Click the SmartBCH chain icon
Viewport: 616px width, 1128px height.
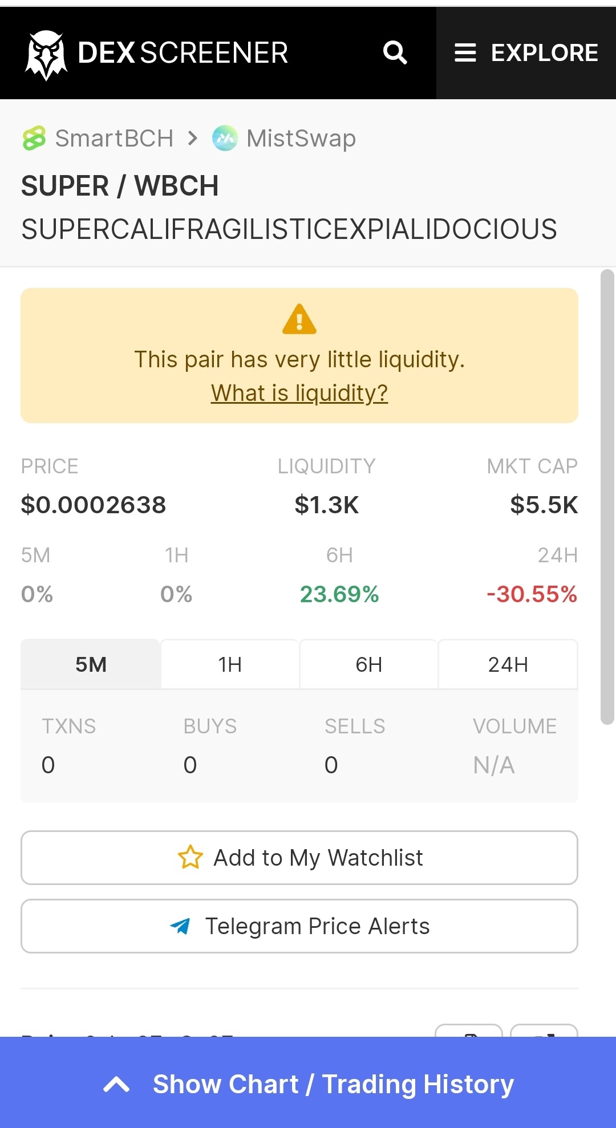click(34, 139)
